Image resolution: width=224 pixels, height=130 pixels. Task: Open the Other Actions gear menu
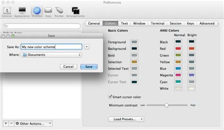pos(33,123)
